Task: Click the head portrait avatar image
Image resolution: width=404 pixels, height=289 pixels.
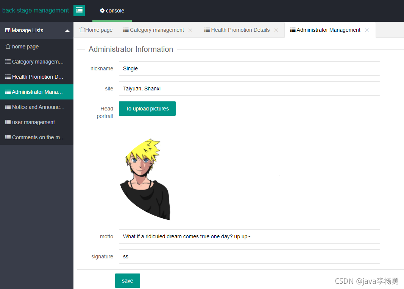Action: (145, 180)
